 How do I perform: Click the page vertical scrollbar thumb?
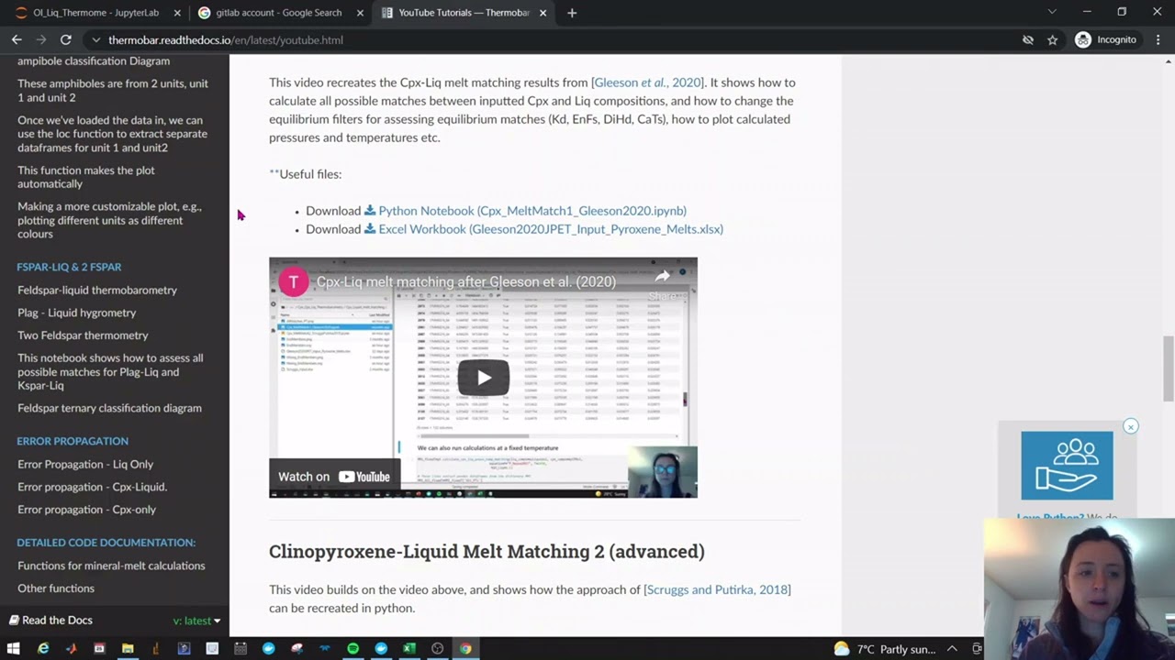click(x=1169, y=368)
